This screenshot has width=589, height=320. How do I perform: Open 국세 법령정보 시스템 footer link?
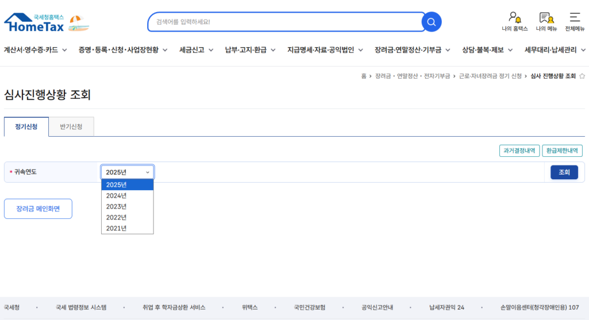(x=81, y=307)
